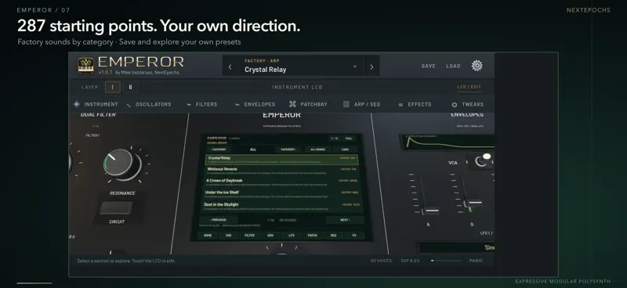Open the All Banks selector on LCD
627x288 pixels.
click(318, 149)
